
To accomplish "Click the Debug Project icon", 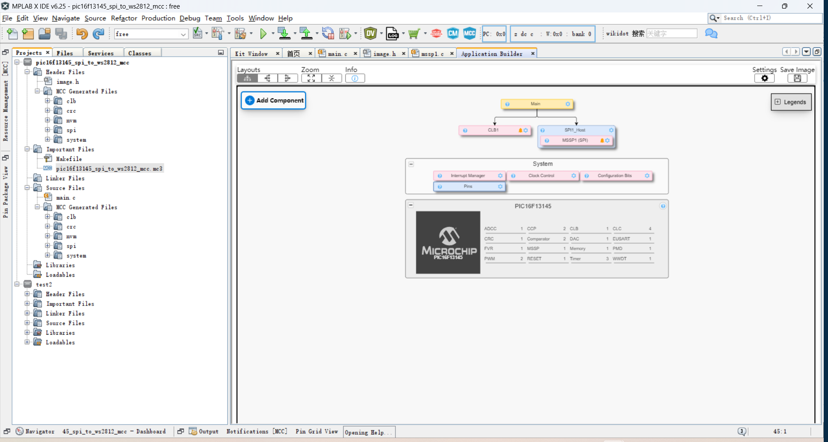I will pos(345,33).
